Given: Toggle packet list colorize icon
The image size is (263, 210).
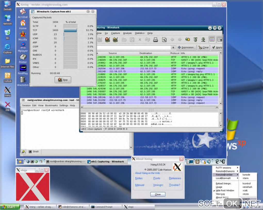Looking at the screenshot, I should tap(212, 40).
